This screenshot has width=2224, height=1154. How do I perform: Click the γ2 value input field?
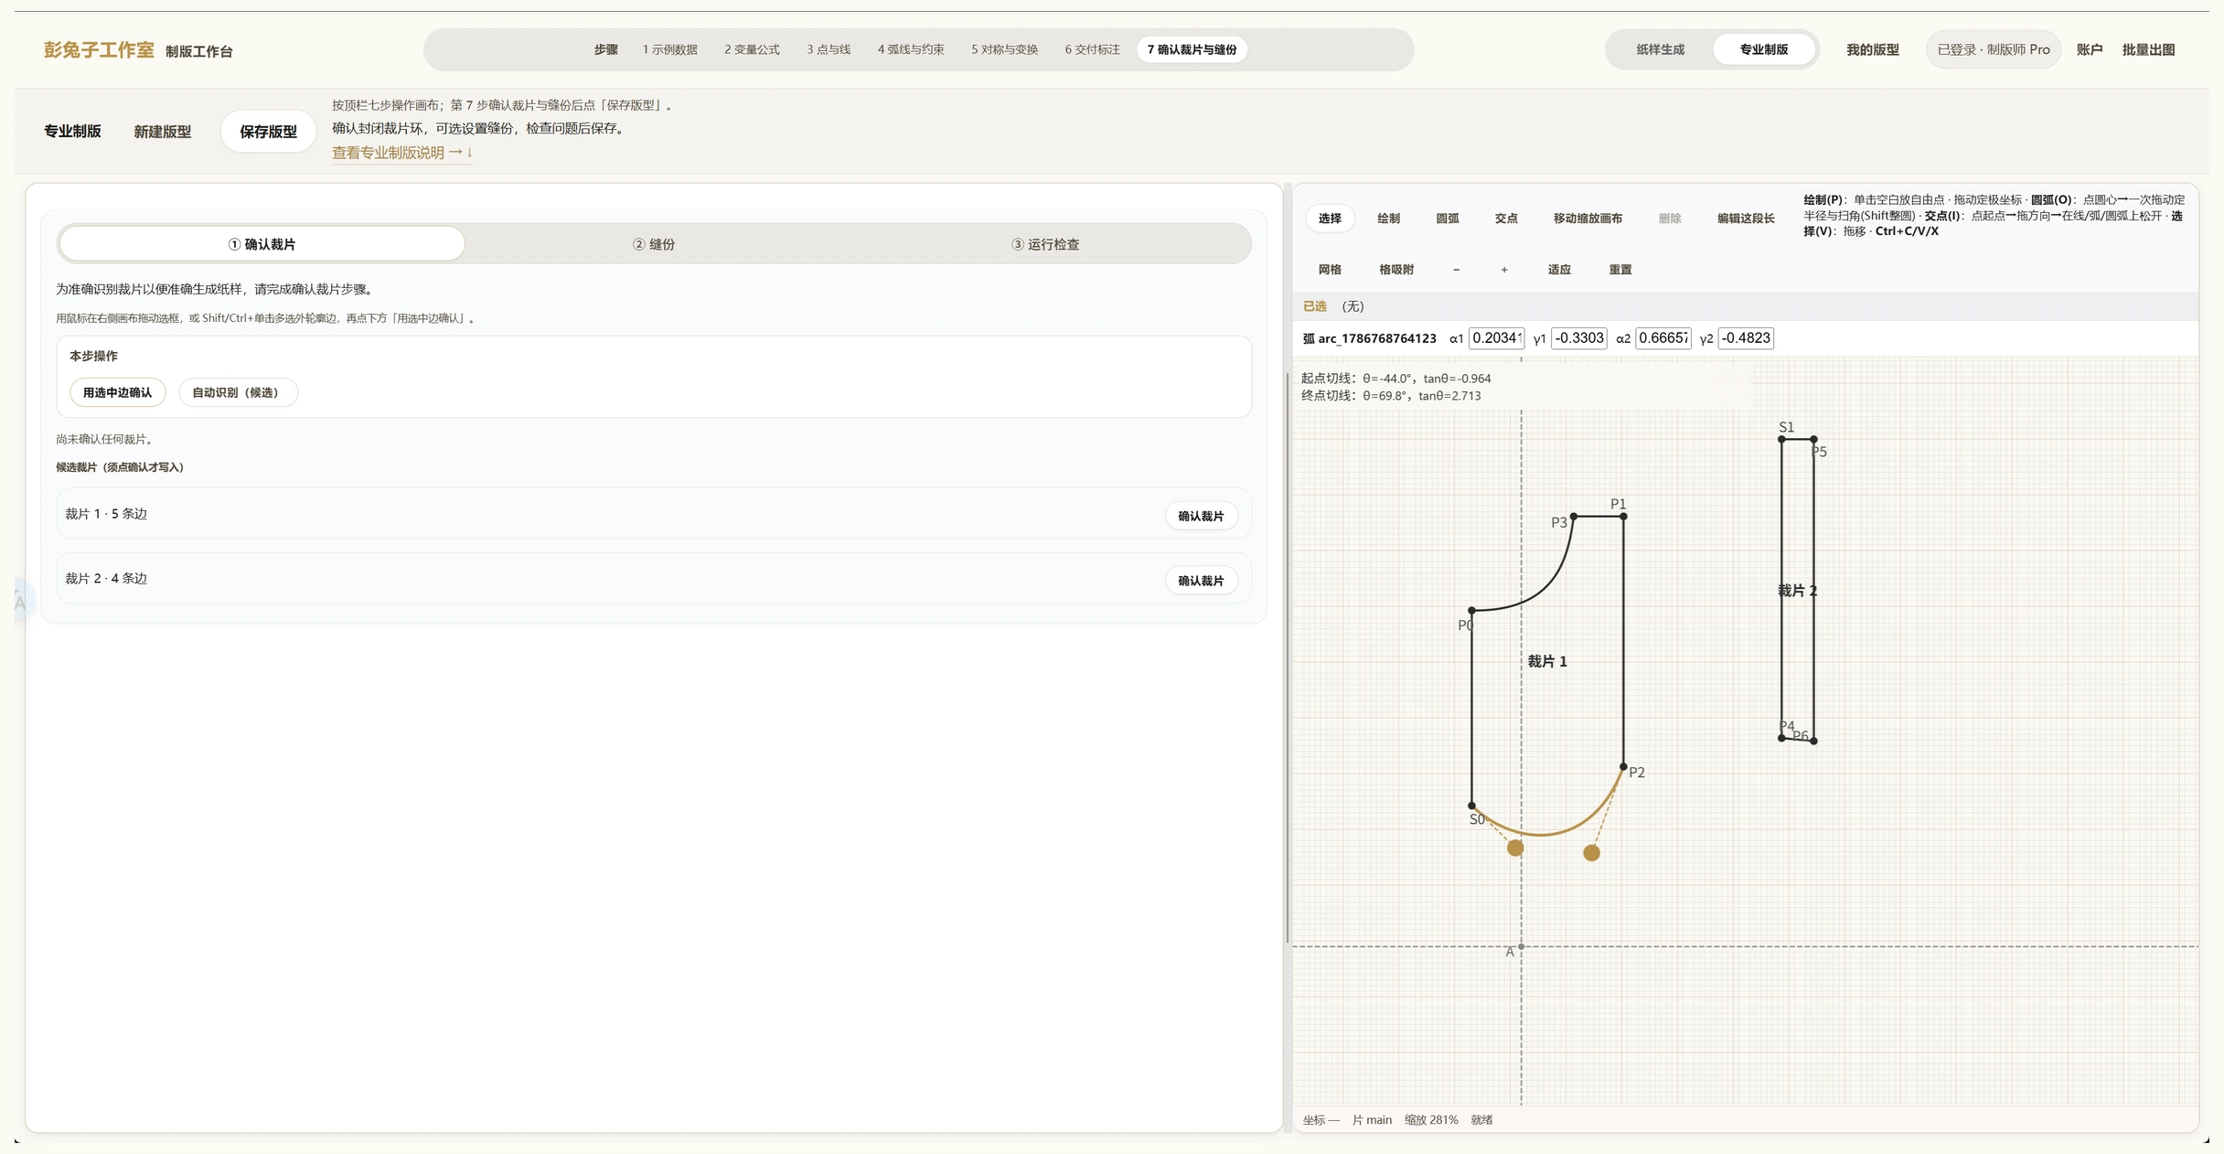click(1746, 338)
